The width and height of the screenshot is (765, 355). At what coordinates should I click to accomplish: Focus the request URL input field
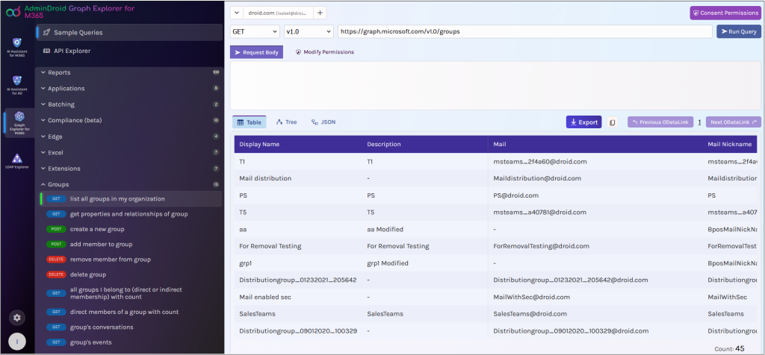click(525, 31)
